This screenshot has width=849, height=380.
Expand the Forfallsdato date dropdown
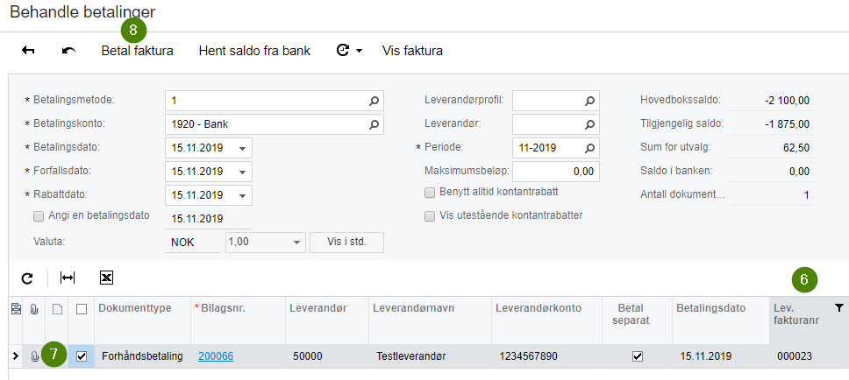tap(242, 171)
